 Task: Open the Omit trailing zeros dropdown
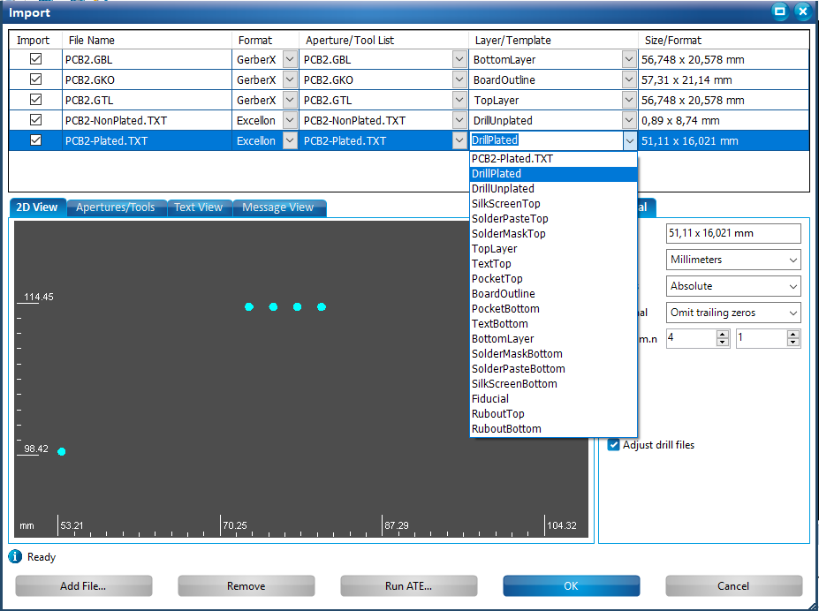[732, 313]
